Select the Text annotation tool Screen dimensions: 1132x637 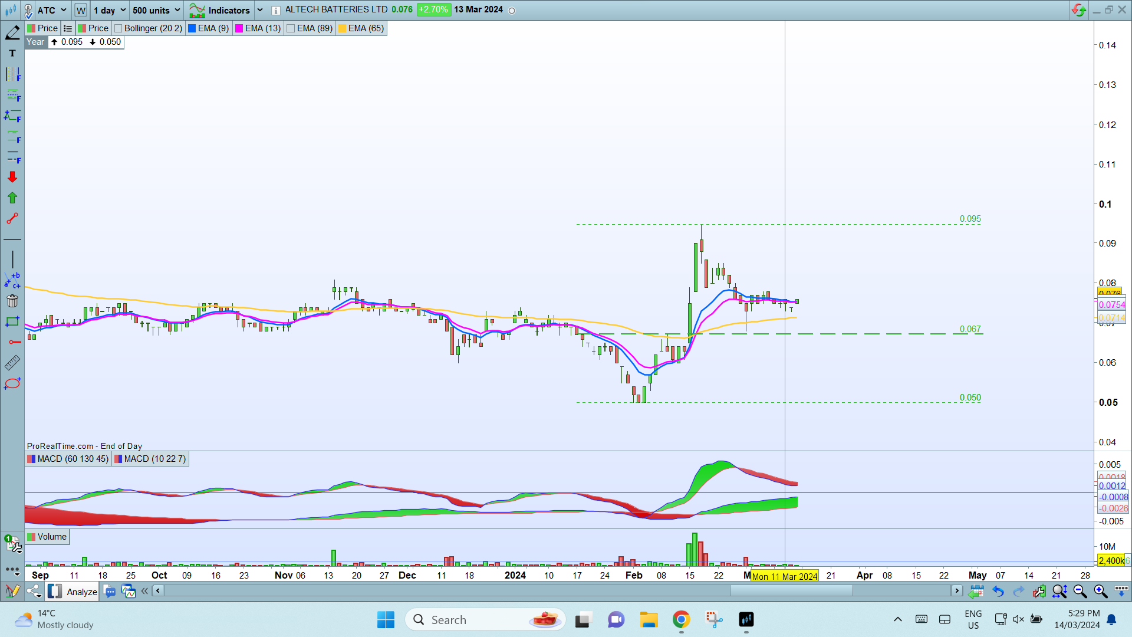(x=12, y=53)
